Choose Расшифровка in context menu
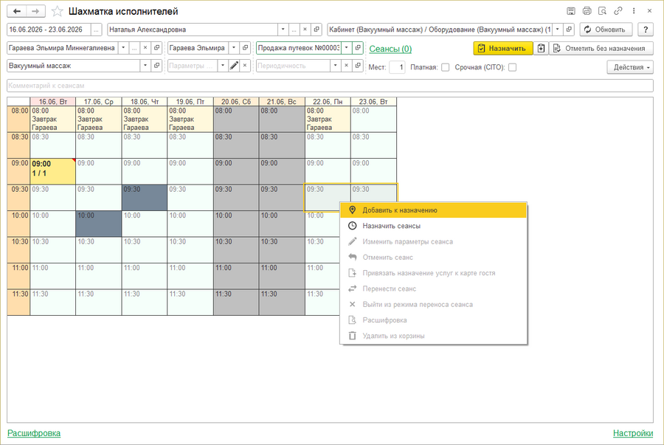The height and width of the screenshot is (445, 664). click(434, 320)
